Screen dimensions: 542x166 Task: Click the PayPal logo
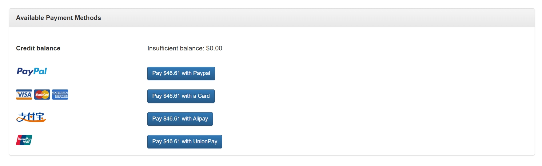[x=32, y=71]
